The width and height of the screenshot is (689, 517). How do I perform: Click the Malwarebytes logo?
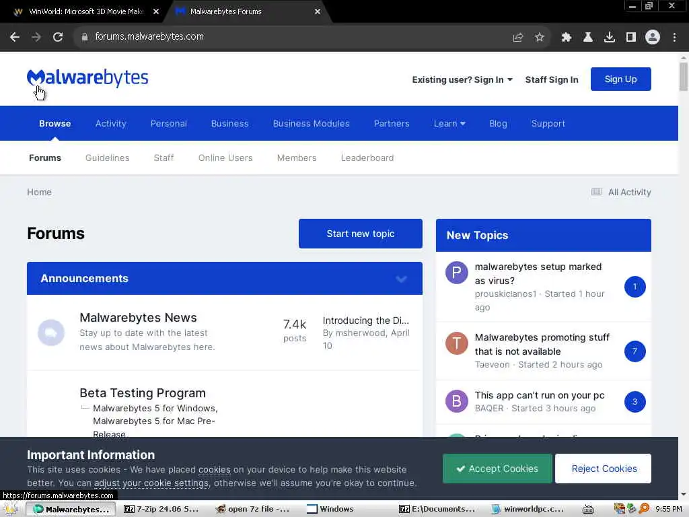coord(87,78)
